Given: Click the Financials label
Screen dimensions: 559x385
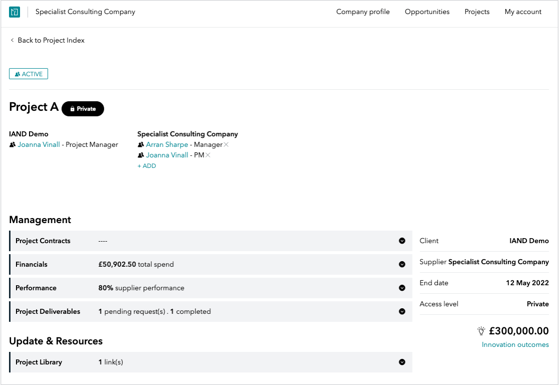Looking at the screenshot, I should 32,264.
